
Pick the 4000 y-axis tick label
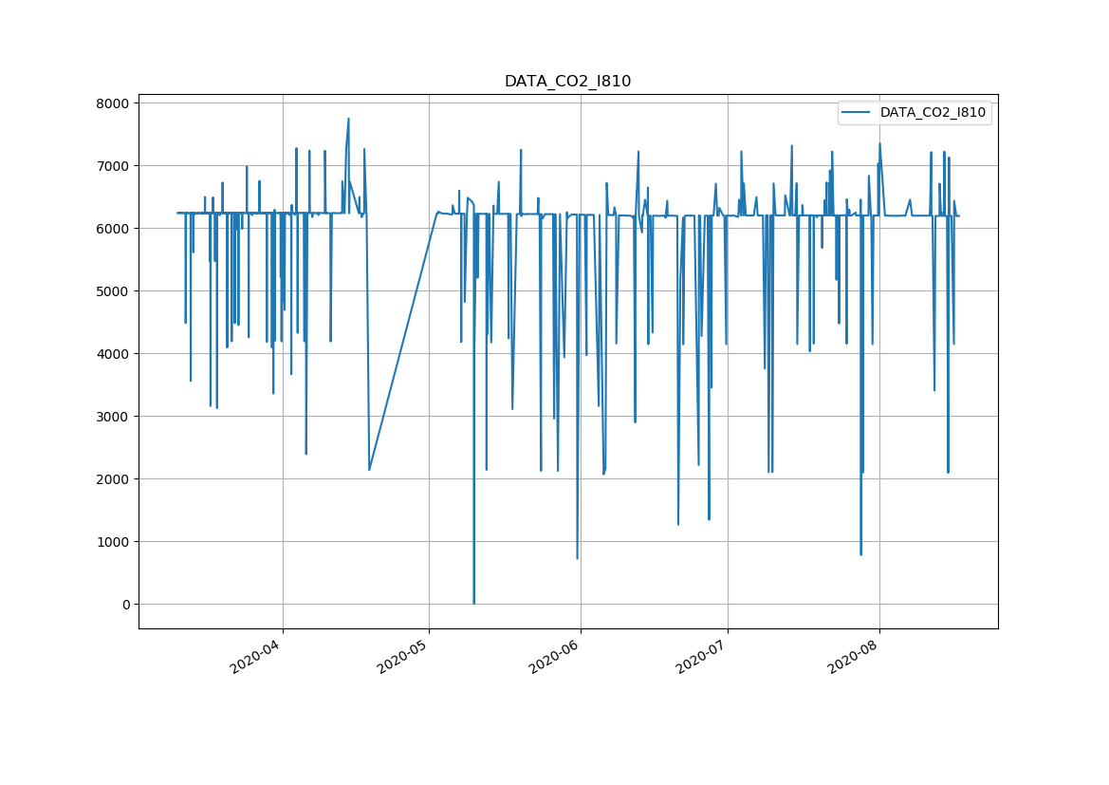[112, 354]
